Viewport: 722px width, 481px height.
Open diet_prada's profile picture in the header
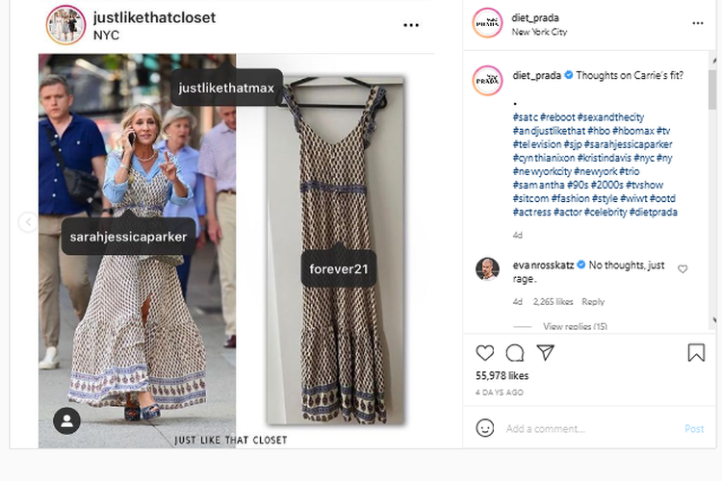487,22
